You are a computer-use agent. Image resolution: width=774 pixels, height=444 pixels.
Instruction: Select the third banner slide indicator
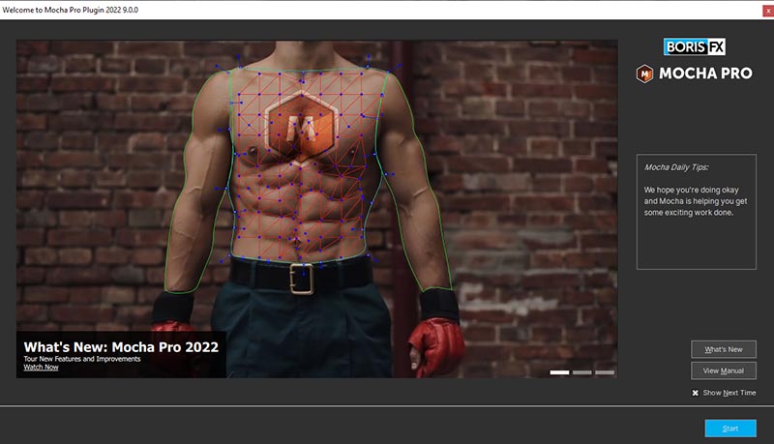coord(605,372)
